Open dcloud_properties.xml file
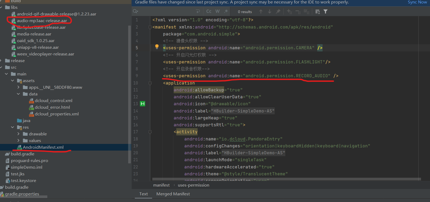Screen dimensions: 430x202 pos(57,114)
